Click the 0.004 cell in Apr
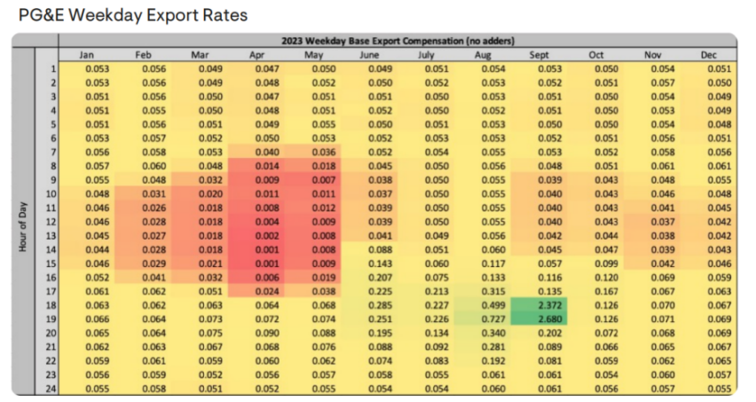Image resolution: width=756 pixels, height=402 pixels. pos(257,221)
